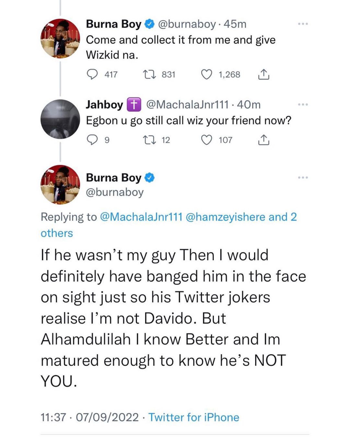350x438 pixels.
Task: Like Burna Boy's 45m tweet
Action: pyautogui.click(x=206, y=74)
